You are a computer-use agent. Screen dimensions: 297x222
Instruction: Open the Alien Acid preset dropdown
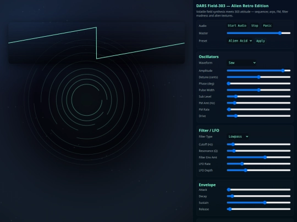pyautogui.click(x=240, y=41)
